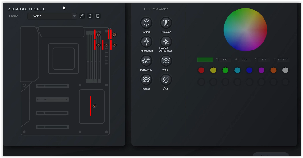This screenshot has height=158, width=303.
Task: Click the color wheel picker
Action: pyautogui.click(x=245, y=30)
